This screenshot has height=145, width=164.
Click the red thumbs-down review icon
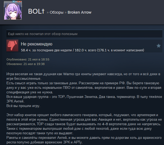12,45
